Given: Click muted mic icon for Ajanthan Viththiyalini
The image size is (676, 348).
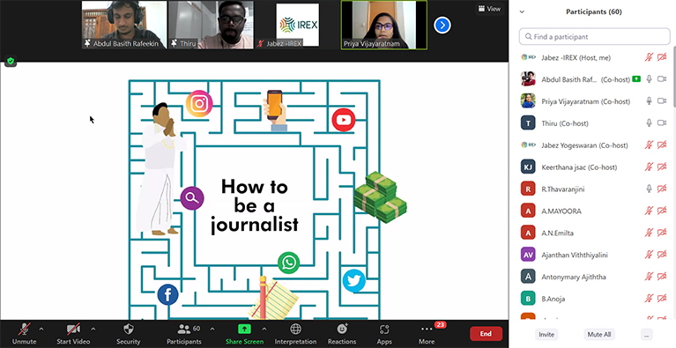Looking at the screenshot, I should point(649,255).
